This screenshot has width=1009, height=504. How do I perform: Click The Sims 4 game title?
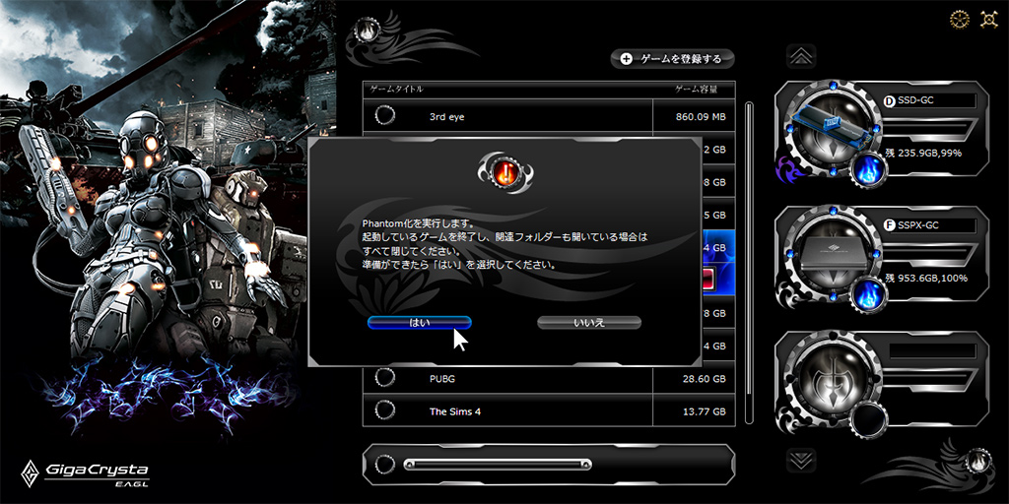(455, 411)
